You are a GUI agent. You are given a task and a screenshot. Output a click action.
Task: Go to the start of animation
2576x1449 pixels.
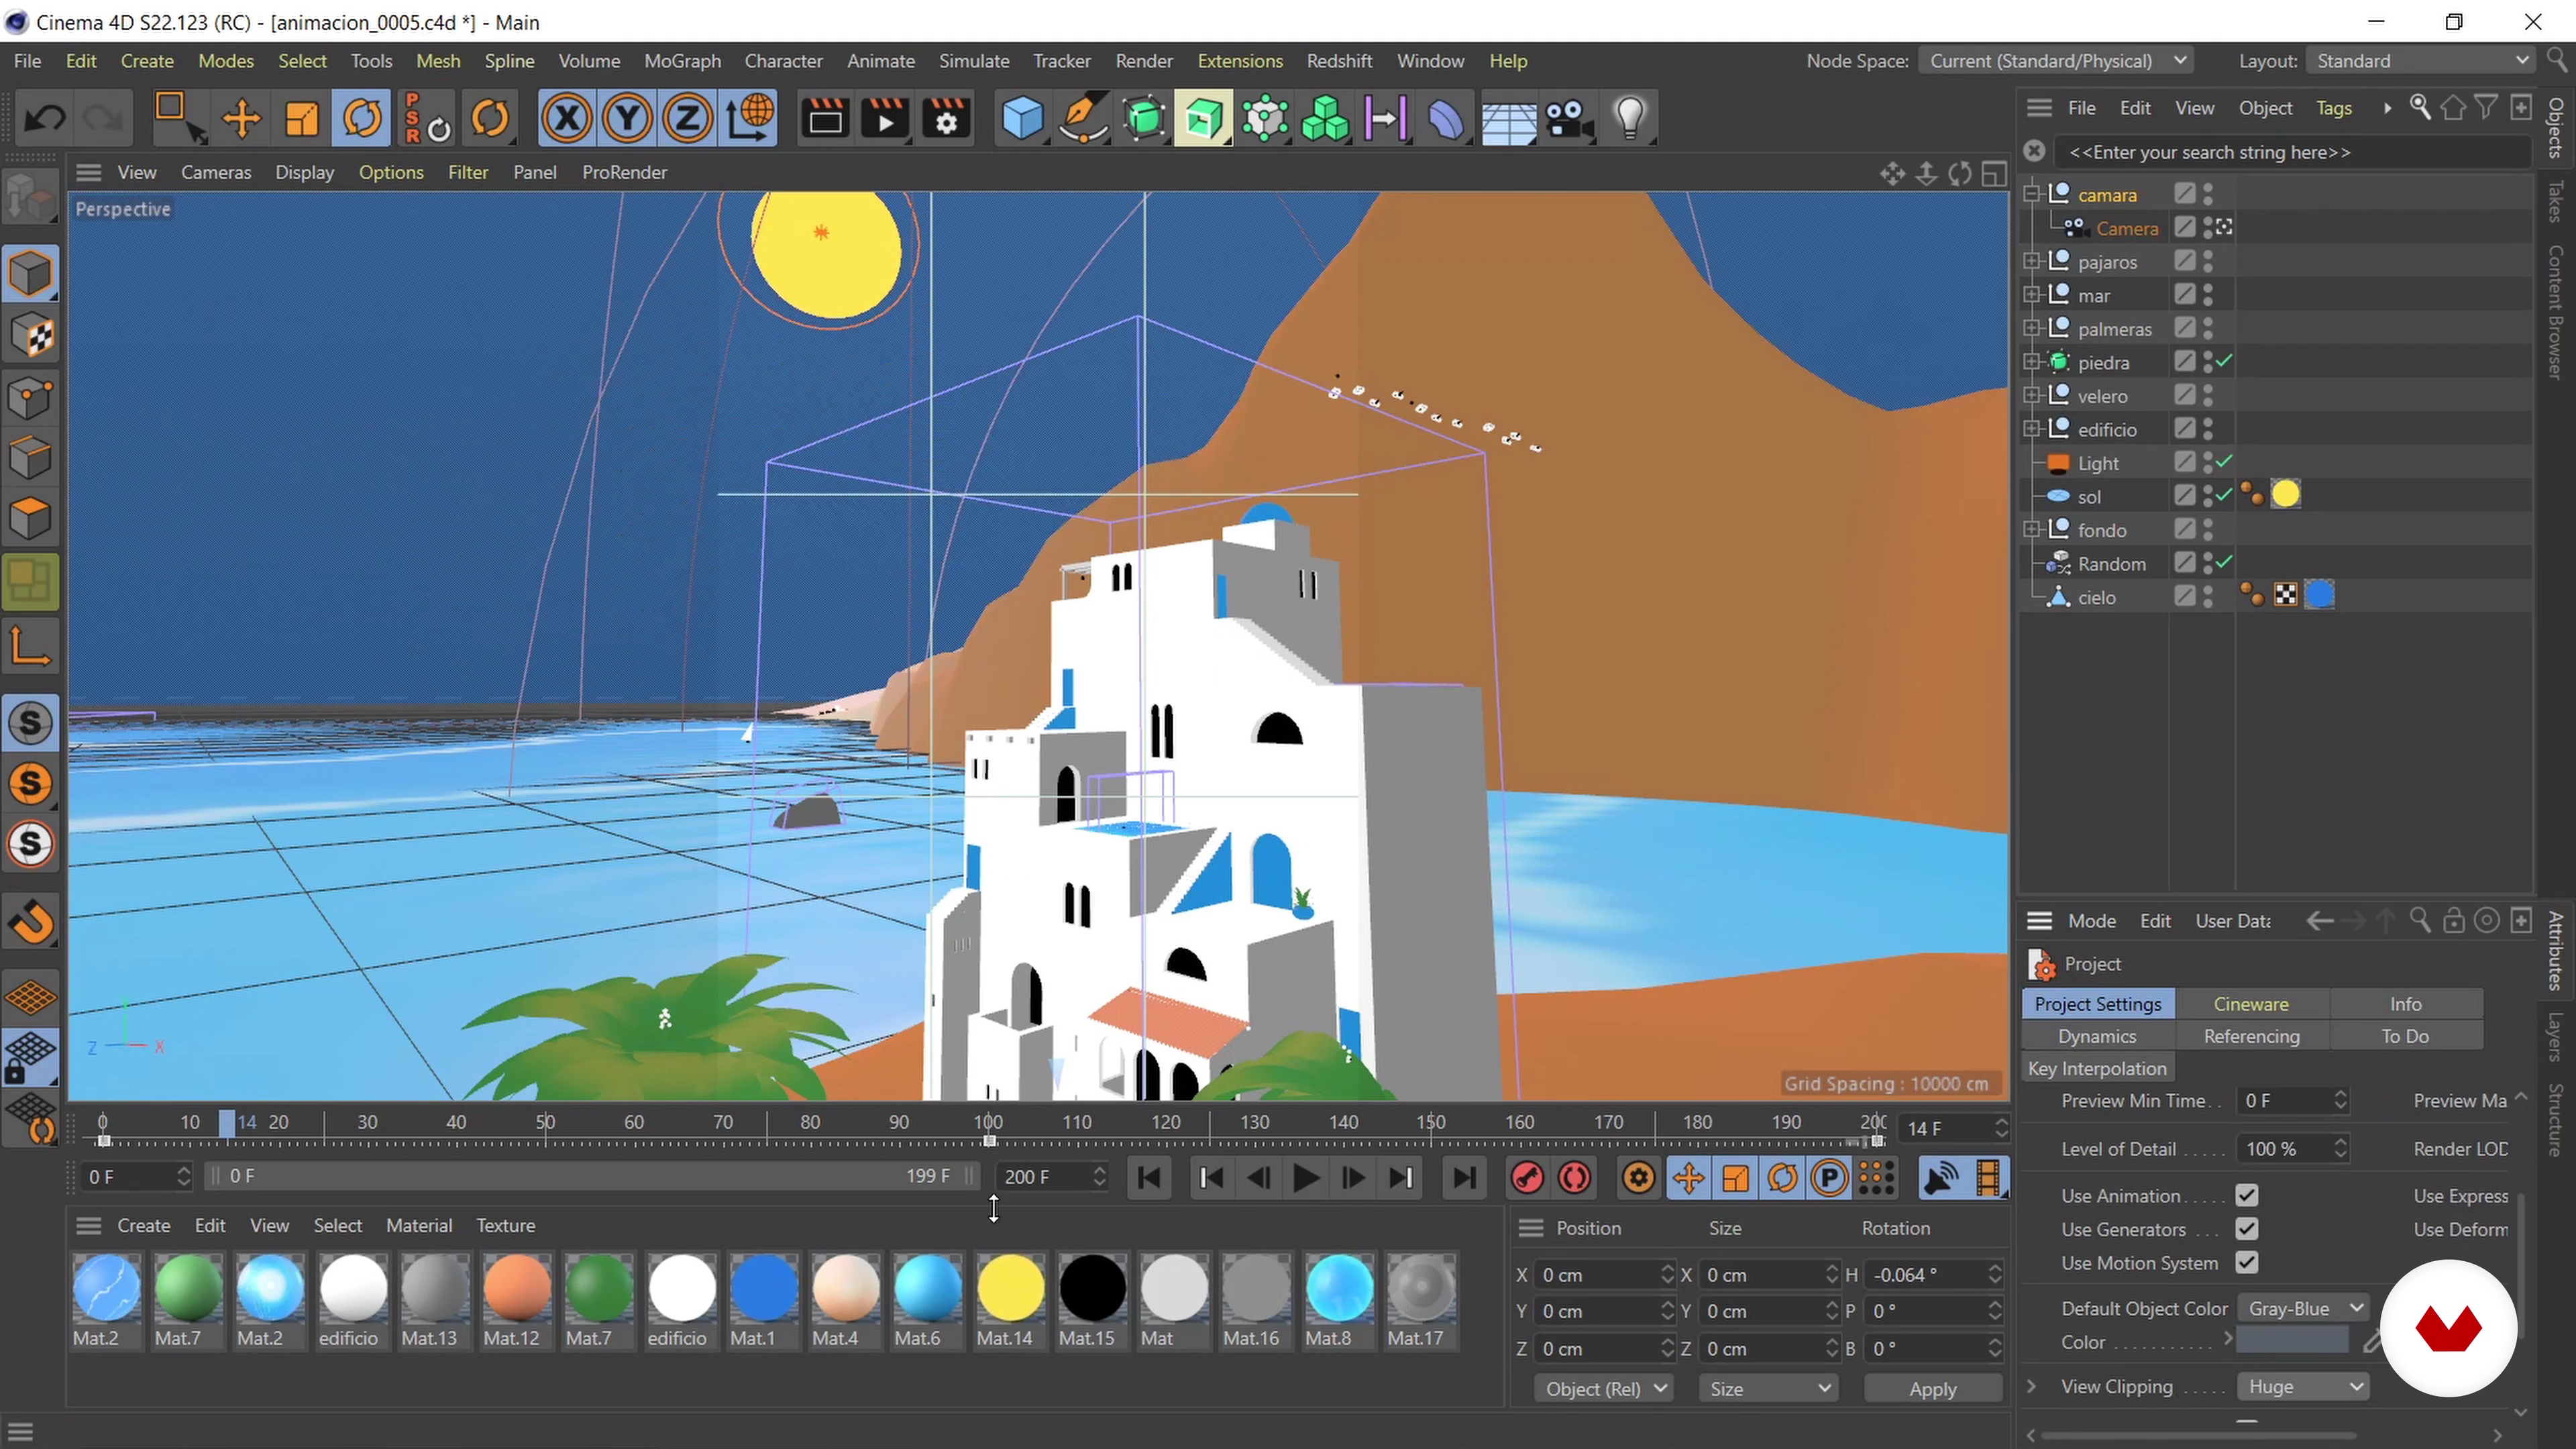click(x=1149, y=1177)
